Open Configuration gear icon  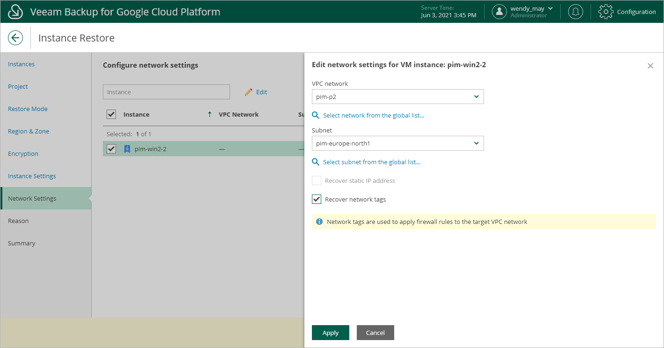pyautogui.click(x=606, y=12)
